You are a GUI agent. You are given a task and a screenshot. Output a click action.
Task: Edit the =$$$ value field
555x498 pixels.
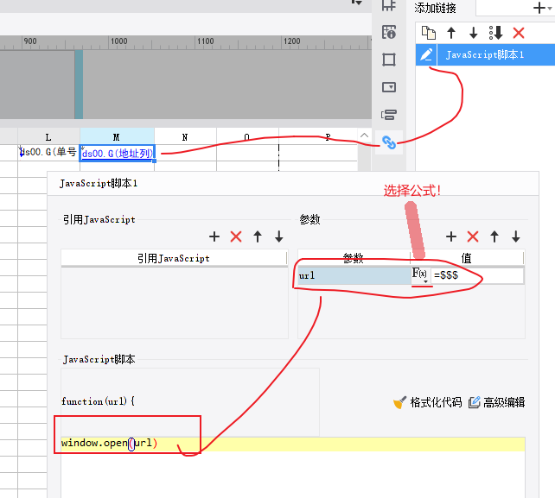point(477,275)
